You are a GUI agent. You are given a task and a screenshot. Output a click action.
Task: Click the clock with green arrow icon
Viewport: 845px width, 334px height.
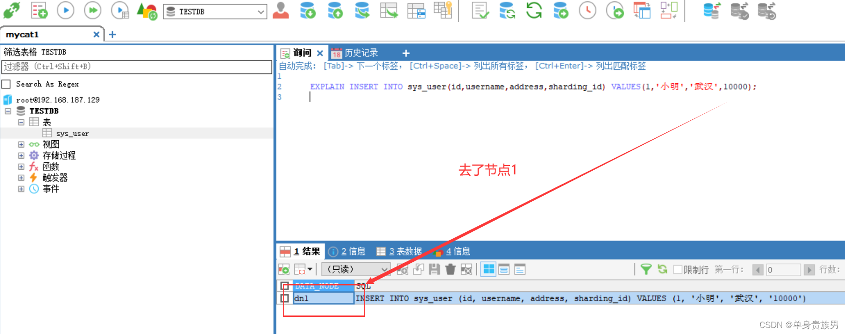point(615,10)
